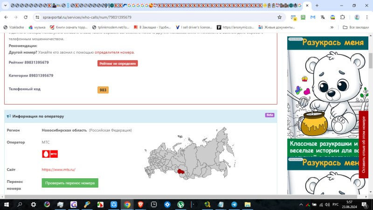The height and width of the screenshot is (210, 373).
Task: Click the purple Beta badge
Action: click(x=270, y=115)
